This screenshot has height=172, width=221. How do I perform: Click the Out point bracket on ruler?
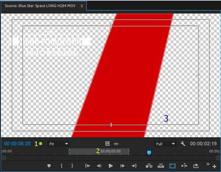tap(129, 152)
